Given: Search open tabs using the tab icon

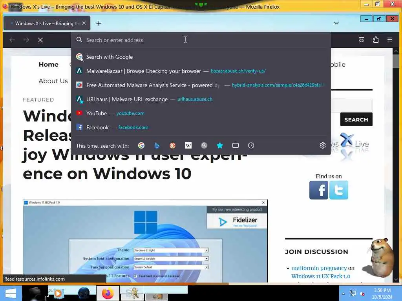Looking at the screenshot, I should point(236,145).
